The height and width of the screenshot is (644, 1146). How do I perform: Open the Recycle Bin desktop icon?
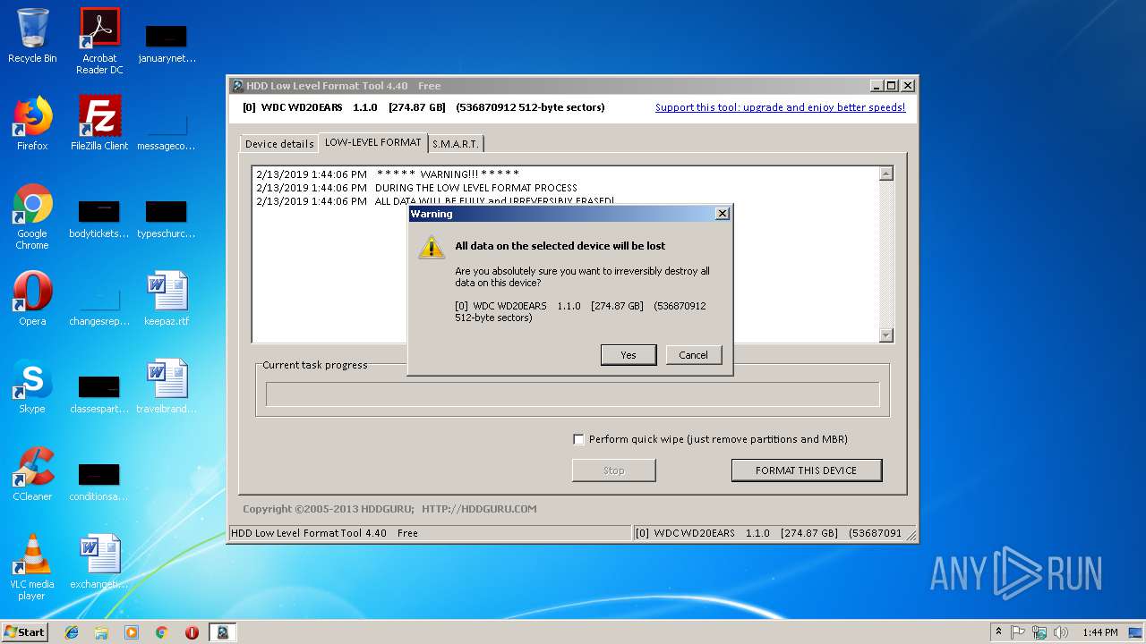coord(32,36)
